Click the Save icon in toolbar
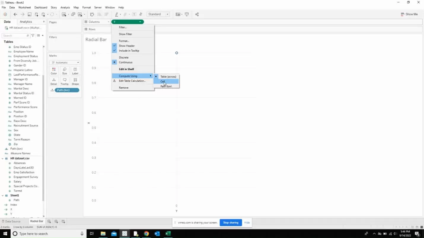Image resolution: width=424 pixels, height=238 pixels. 29,14
